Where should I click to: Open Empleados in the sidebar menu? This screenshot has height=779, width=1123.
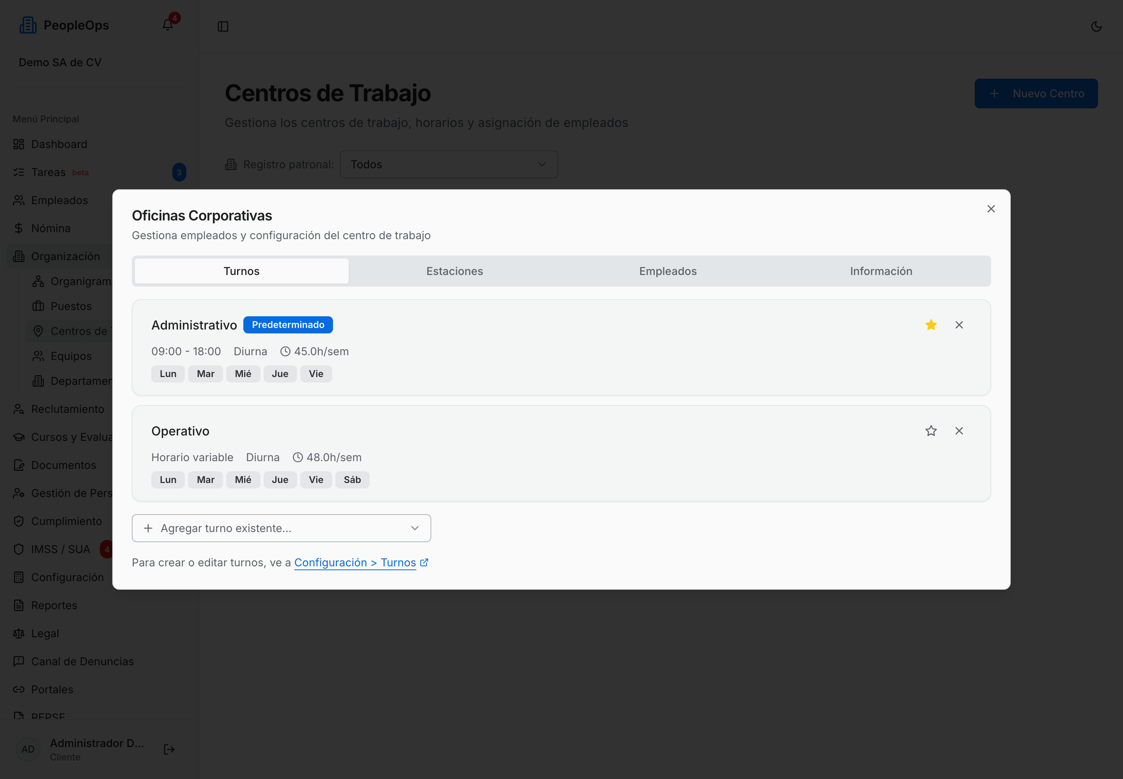[60, 201]
